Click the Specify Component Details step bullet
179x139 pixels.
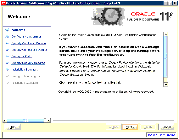coord(7,50)
